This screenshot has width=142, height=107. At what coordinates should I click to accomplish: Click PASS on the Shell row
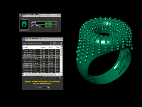48,23
